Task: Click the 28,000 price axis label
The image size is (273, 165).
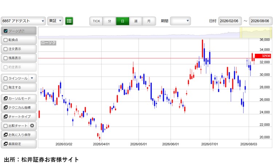Action: pyautogui.click(x=265, y=87)
